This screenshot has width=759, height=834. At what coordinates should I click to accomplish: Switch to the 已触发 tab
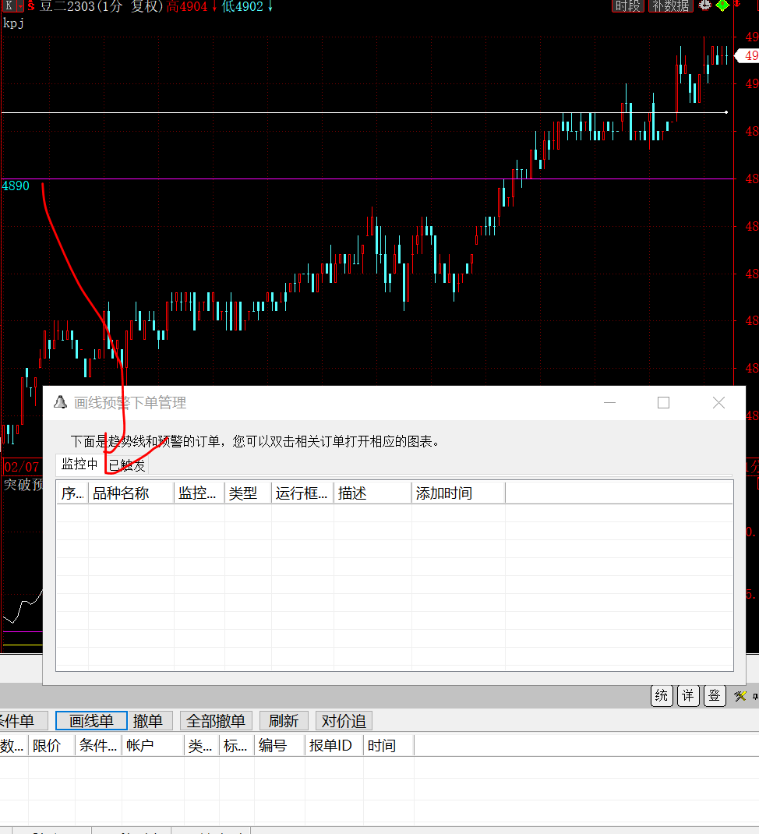(126, 465)
